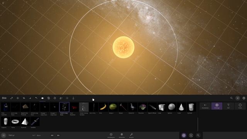The height and width of the screenshot is (139, 247).
Task: Choose the launch placement mode button
Action: (x=228, y=106)
